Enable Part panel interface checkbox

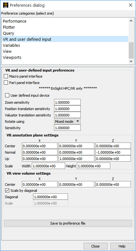click(6, 83)
